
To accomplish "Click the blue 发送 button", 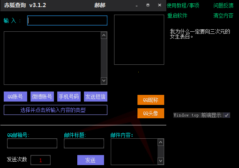I will pos(91,160).
